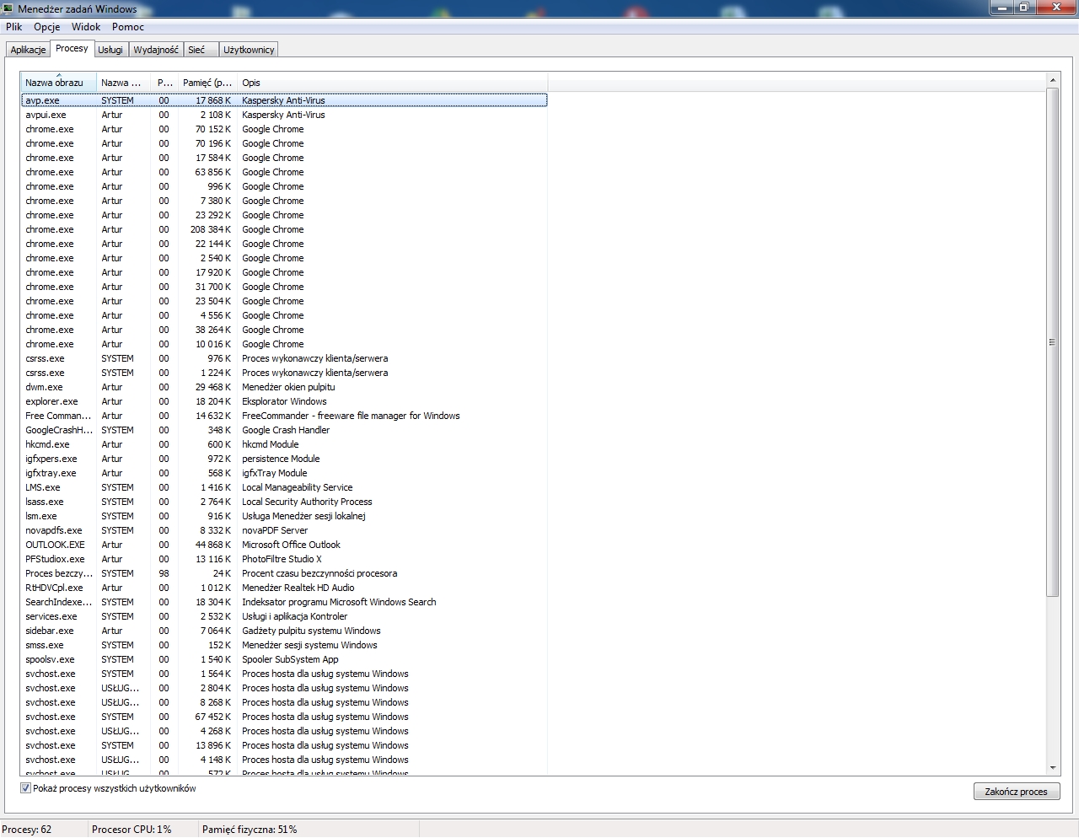
Task: Click 'Procesy: 62' in status bar
Action: [x=27, y=830]
